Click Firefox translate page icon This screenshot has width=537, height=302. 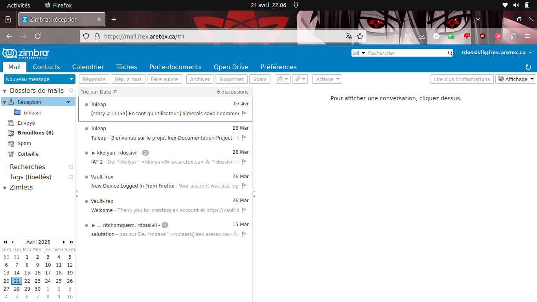(349, 36)
